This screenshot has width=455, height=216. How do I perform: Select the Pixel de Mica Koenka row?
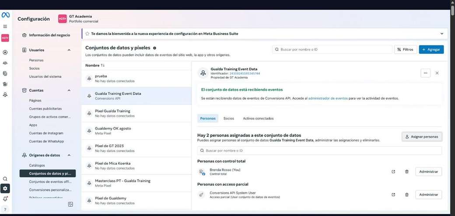click(136, 166)
